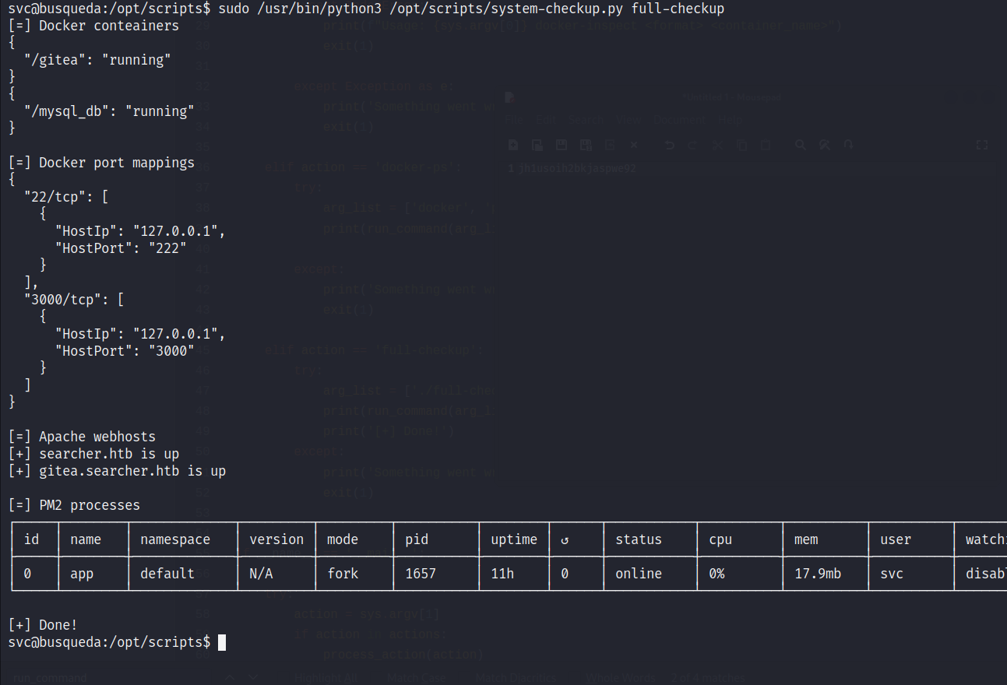
Task: Click the 'fork' mode cell in PM2 table
Action: pos(343,574)
